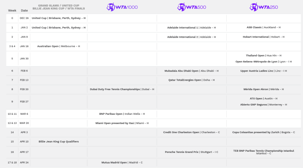Click the FEB 6 date cell
This screenshot has height=168, width=303.
24,71
